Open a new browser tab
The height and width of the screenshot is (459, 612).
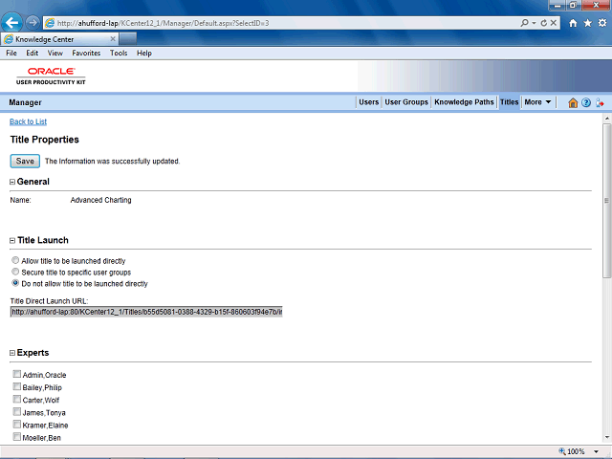coord(128,39)
